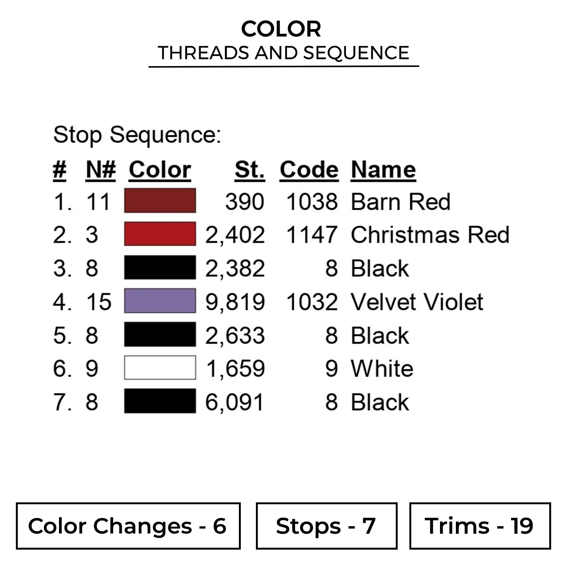Image resolution: width=567 pixels, height=567 pixels.
Task: Click the Velvet Violet color swatch
Action: [x=160, y=301]
